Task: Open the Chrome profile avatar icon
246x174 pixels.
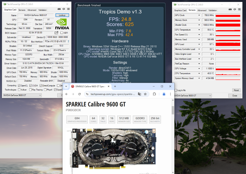Action: click(164, 94)
